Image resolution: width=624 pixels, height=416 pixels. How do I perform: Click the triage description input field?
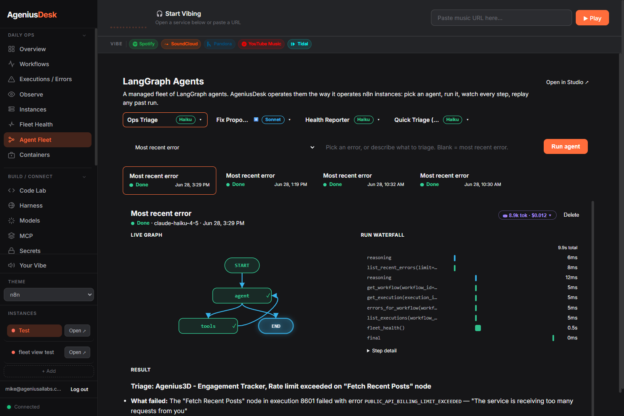(430, 147)
